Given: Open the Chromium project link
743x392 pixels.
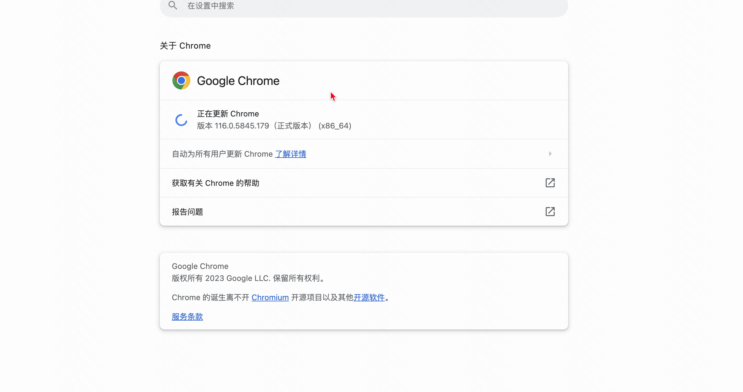Looking at the screenshot, I should coord(270,297).
